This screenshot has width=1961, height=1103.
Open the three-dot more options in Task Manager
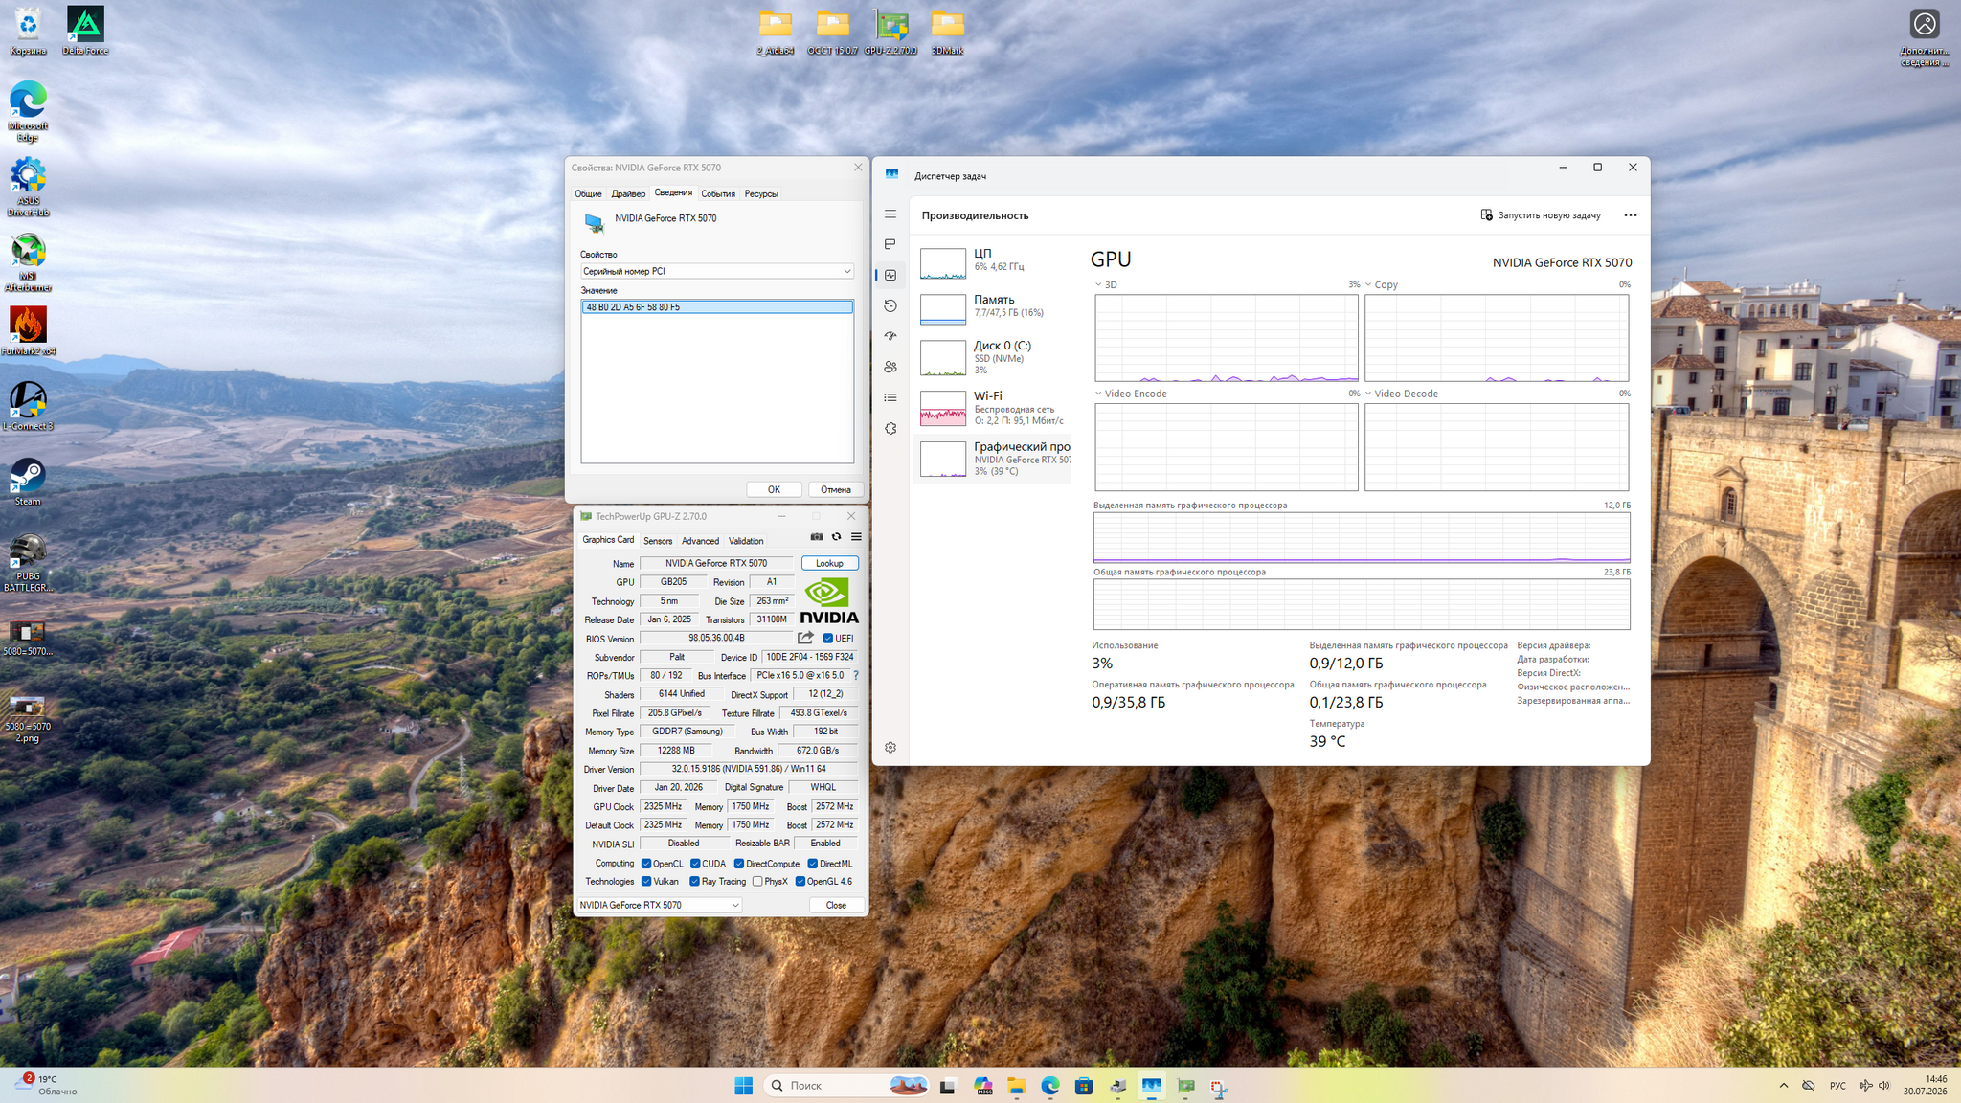tap(1631, 215)
